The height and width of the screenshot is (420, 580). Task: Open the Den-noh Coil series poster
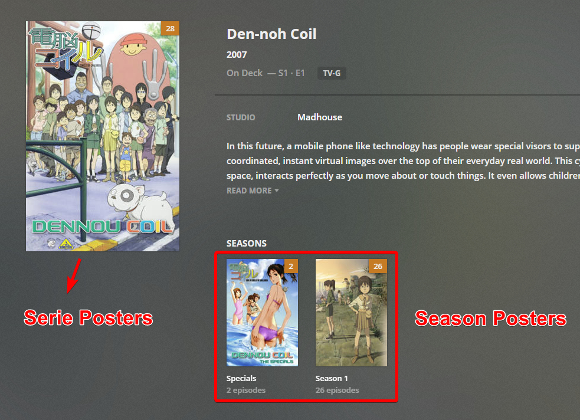103,136
